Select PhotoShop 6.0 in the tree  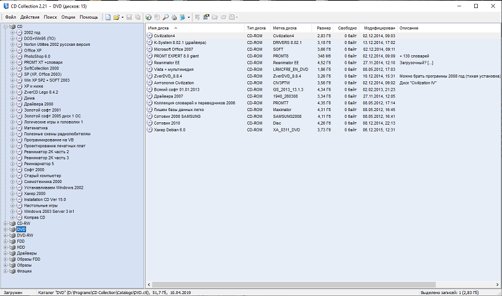click(x=37, y=56)
